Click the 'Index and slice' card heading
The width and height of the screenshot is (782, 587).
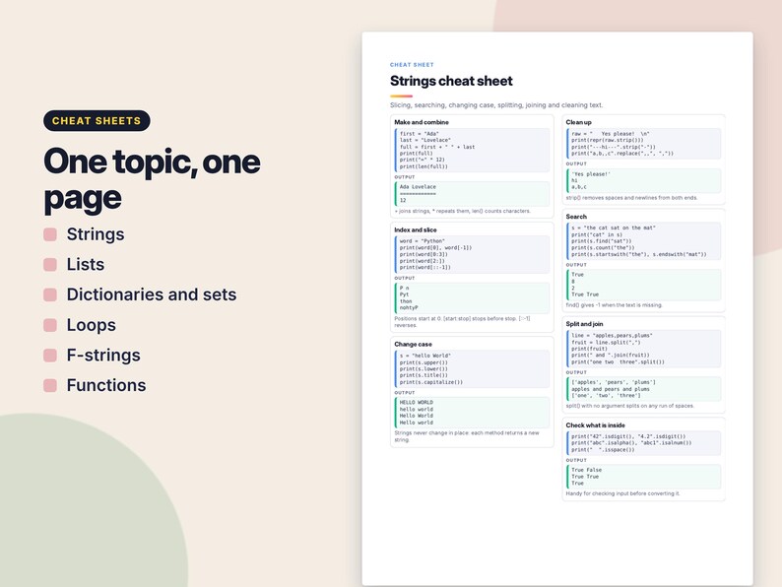coord(416,229)
